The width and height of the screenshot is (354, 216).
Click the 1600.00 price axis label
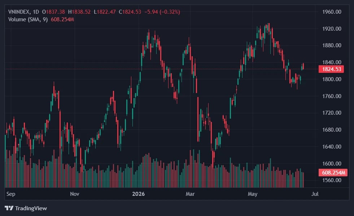pos(332,163)
